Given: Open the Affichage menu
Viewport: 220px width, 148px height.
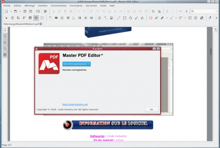Looking at the screenshot, I should coord(30,6).
